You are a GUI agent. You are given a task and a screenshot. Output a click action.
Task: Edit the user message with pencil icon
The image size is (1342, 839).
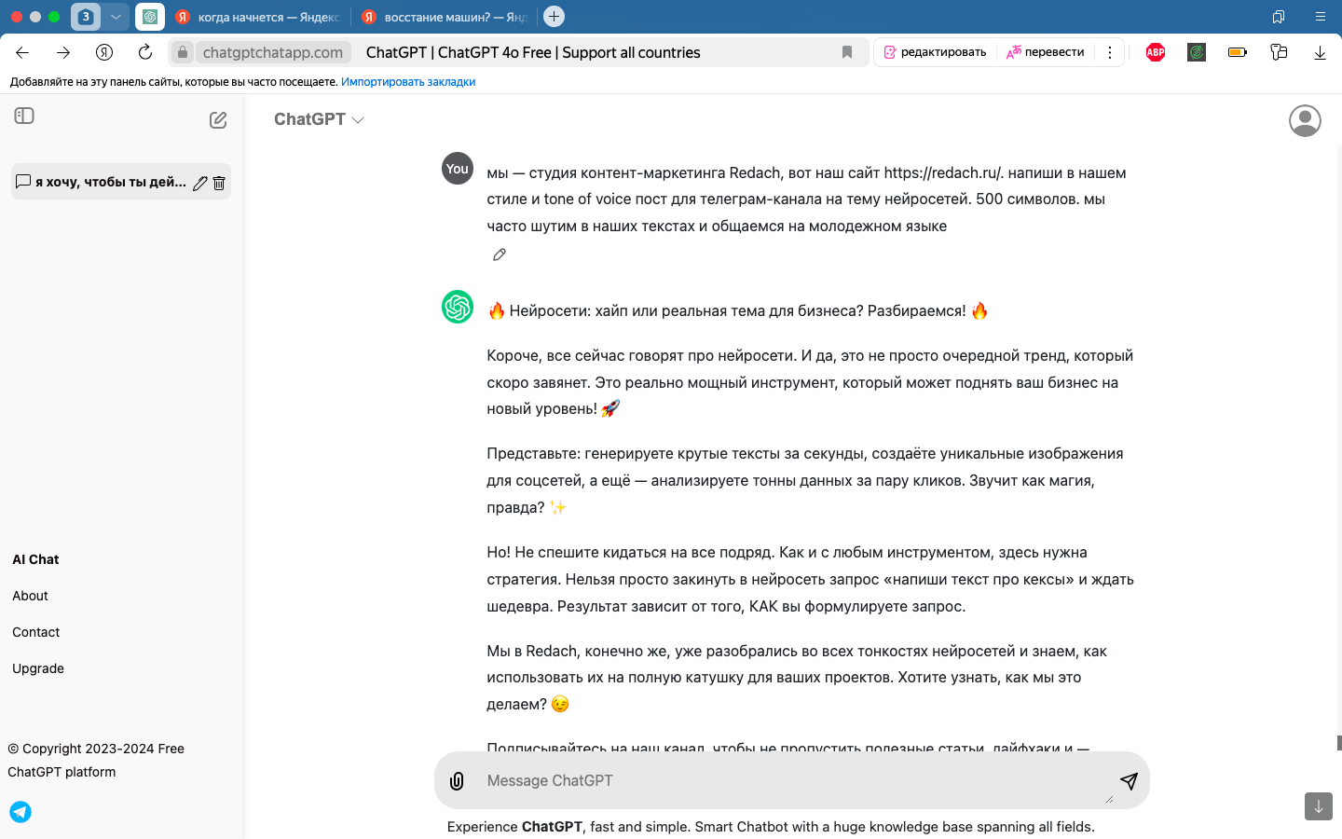click(x=500, y=254)
